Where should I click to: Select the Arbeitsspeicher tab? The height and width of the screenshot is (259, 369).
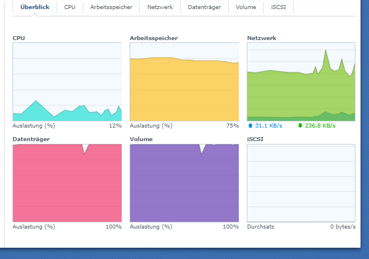pyautogui.click(x=111, y=7)
